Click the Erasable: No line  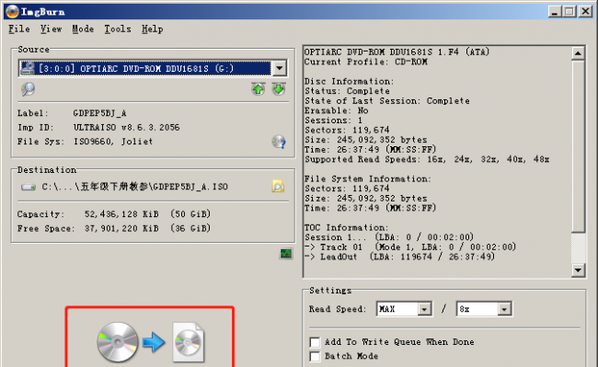pos(337,110)
